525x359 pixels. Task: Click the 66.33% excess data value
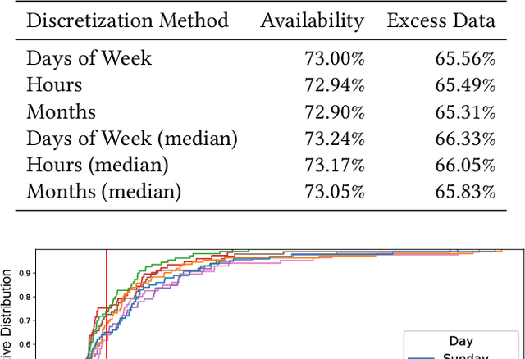click(x=466, y=139)
